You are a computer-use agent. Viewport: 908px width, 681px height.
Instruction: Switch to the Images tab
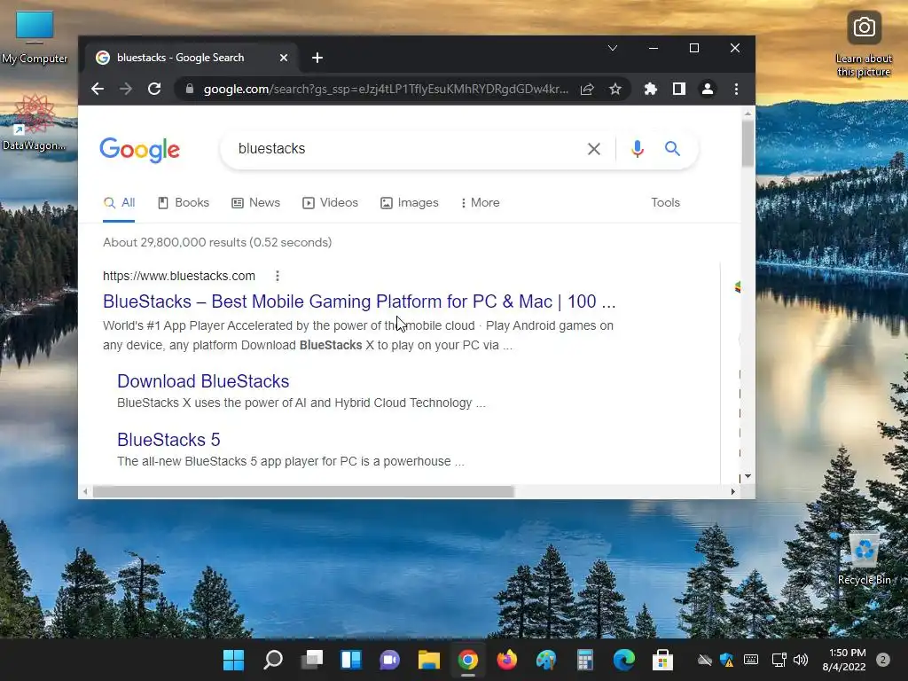410,203
